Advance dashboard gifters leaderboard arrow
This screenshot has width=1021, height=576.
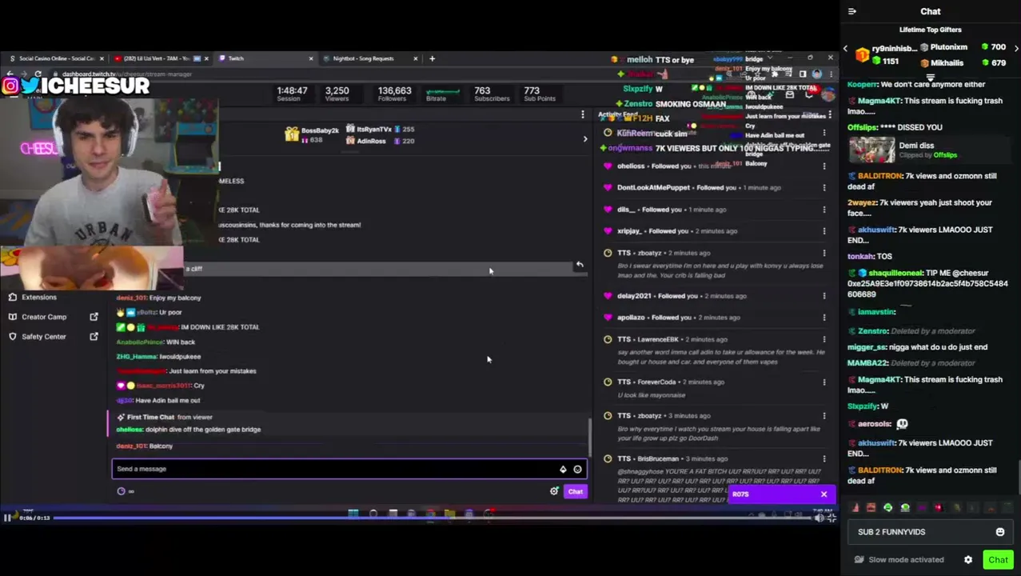click(x=584, y=139)
